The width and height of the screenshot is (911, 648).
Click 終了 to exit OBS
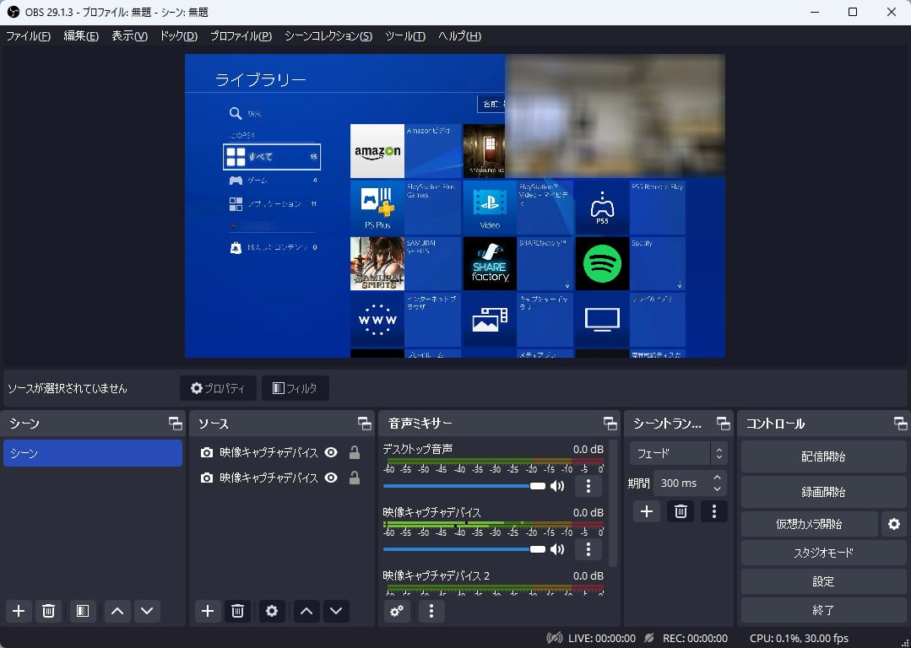[x=823, y=610]
